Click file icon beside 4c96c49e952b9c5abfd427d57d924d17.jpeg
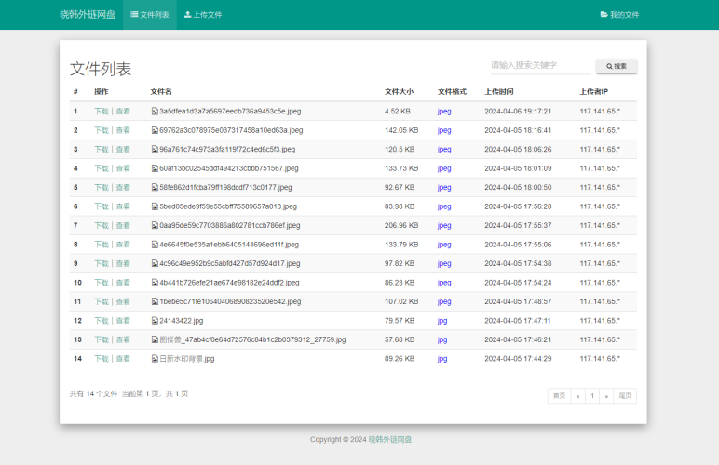The height and width of the screenshot is (465, 719). click(155, 264)
